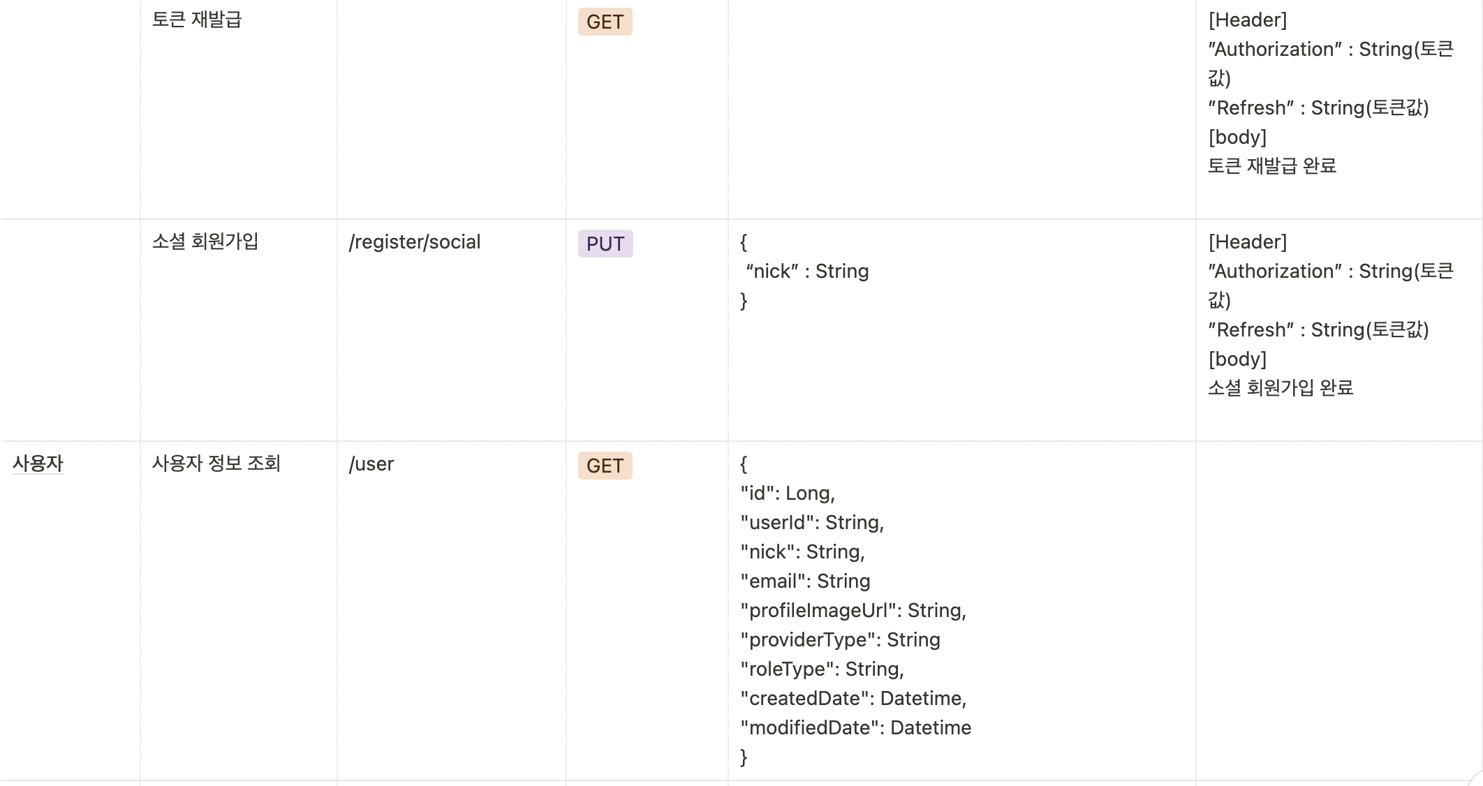Click the 사용자 정보 조회 name cell
This screenshot has width=1483, height=786.
216,464
